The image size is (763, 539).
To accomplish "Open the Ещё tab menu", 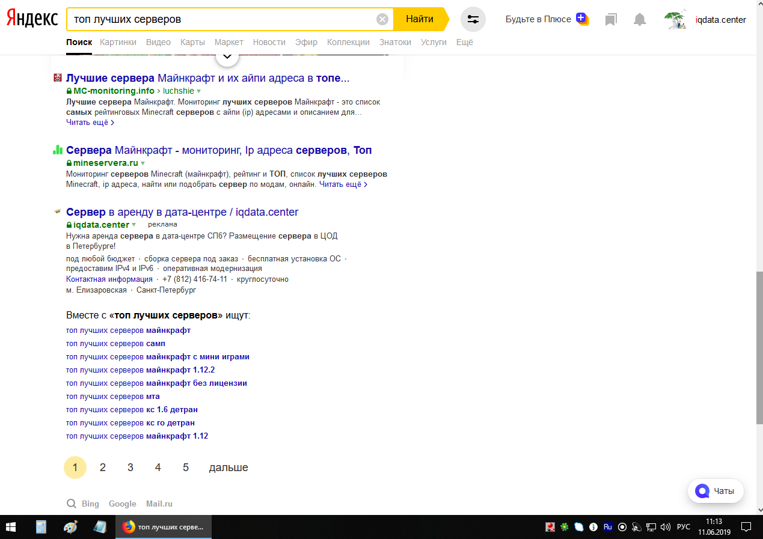I will pos(465,42).
